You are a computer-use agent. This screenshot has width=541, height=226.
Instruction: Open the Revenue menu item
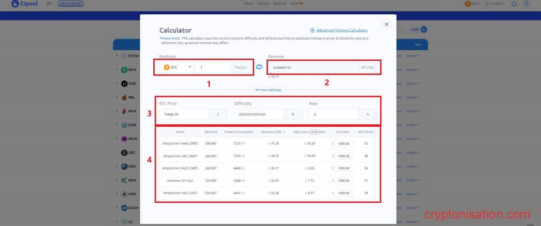tap(279, 4)
